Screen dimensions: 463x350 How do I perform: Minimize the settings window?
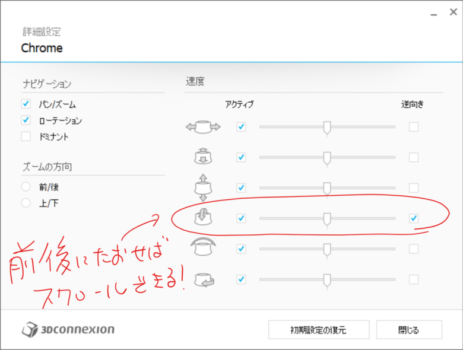(433, 13)
